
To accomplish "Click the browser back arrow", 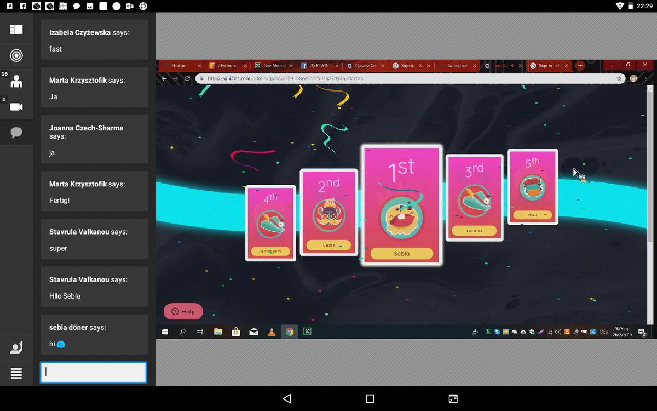I will (164, 78).
